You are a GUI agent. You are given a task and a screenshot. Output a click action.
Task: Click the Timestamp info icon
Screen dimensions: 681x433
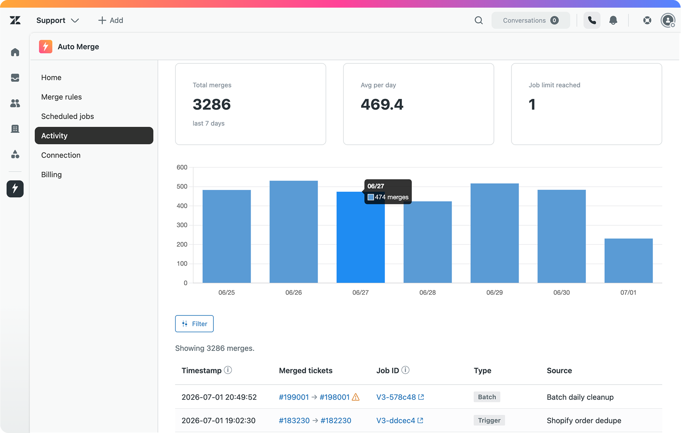(228, 370)
